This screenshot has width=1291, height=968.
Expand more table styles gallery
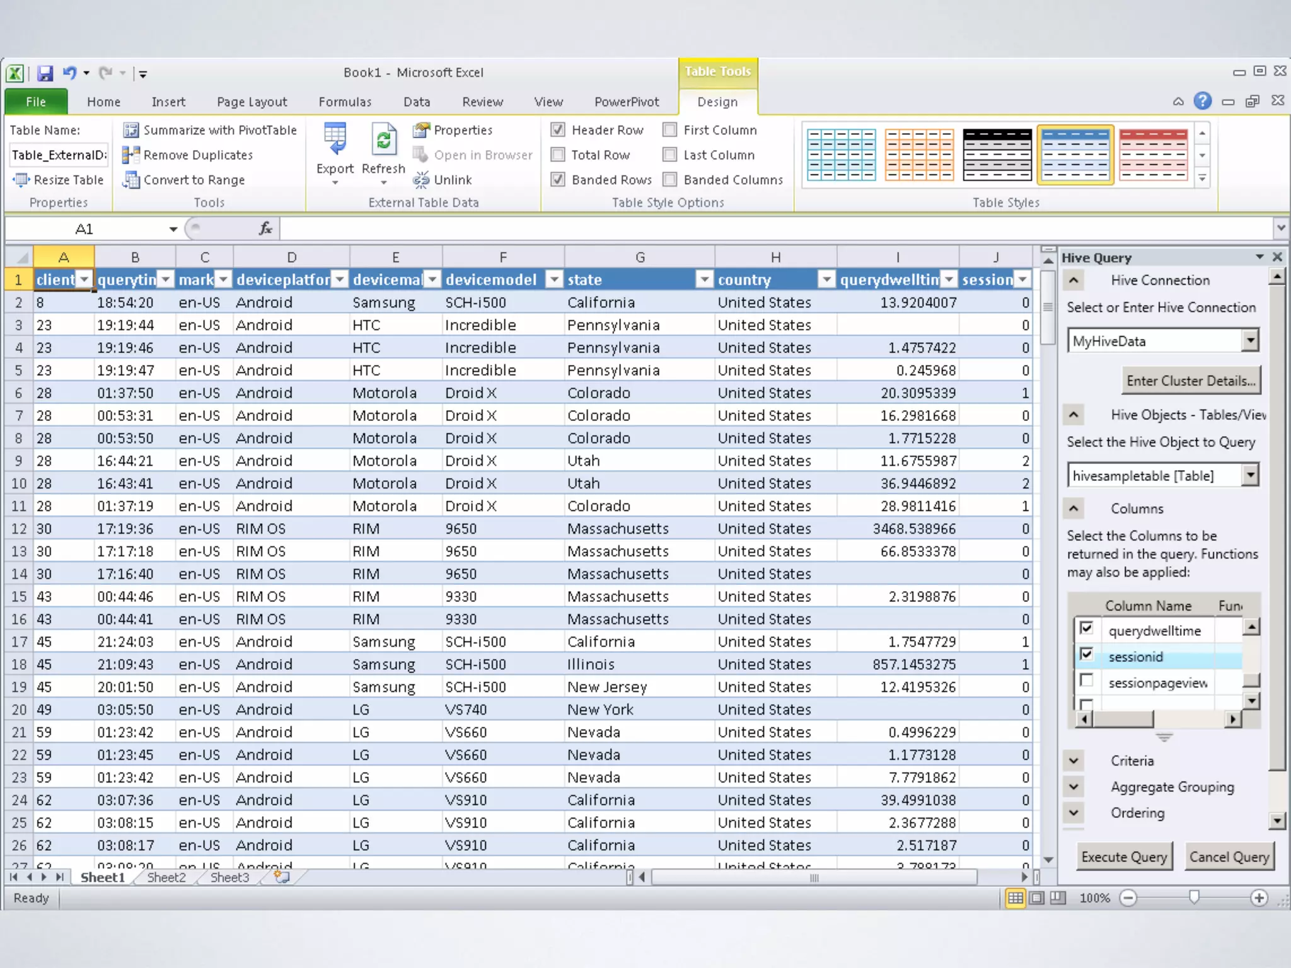1202,179
